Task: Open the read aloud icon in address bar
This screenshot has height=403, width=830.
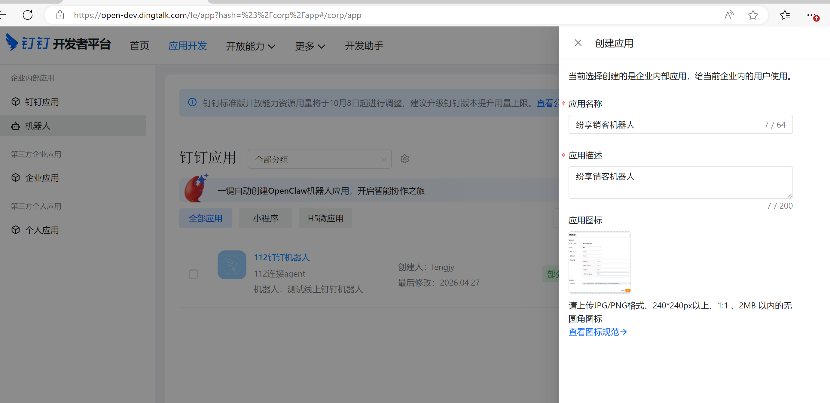Action: coord(729,15)
